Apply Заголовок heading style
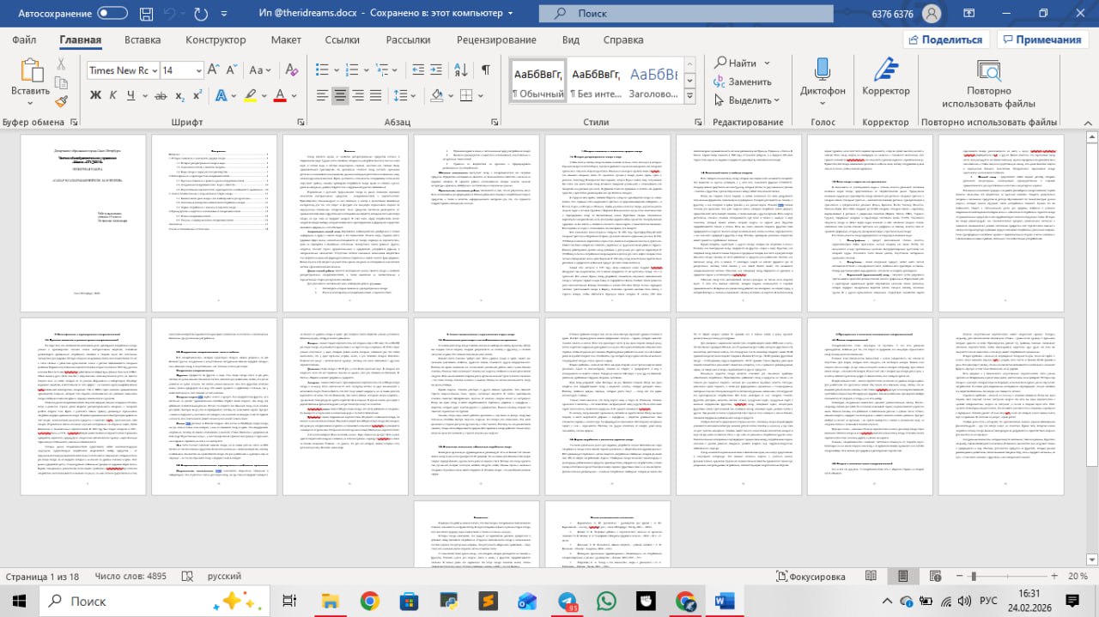 click(654, 82)
